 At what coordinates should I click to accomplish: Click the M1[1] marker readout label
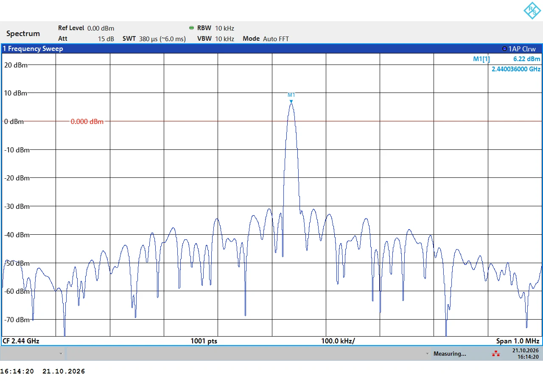pyautogui.click(x=481, y=59)
